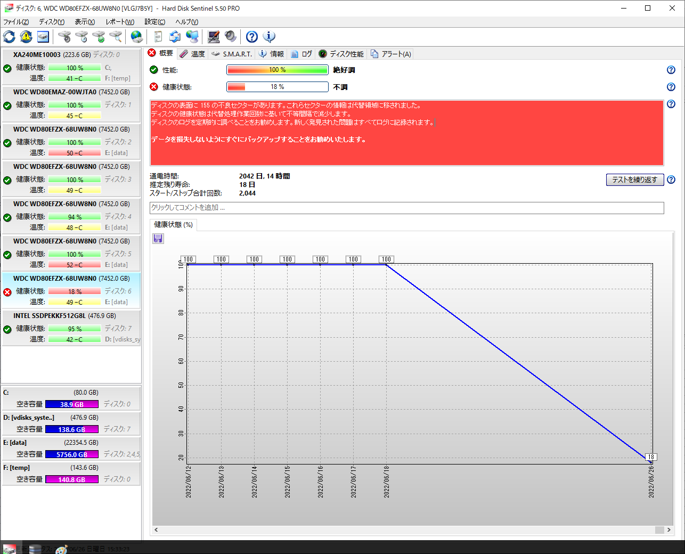The width and height of the screenshot is (685, 554).
Task: Select the INTEL SSDPEKKF512G8L disk 7 entry
Action: click(x=71, y=327)
